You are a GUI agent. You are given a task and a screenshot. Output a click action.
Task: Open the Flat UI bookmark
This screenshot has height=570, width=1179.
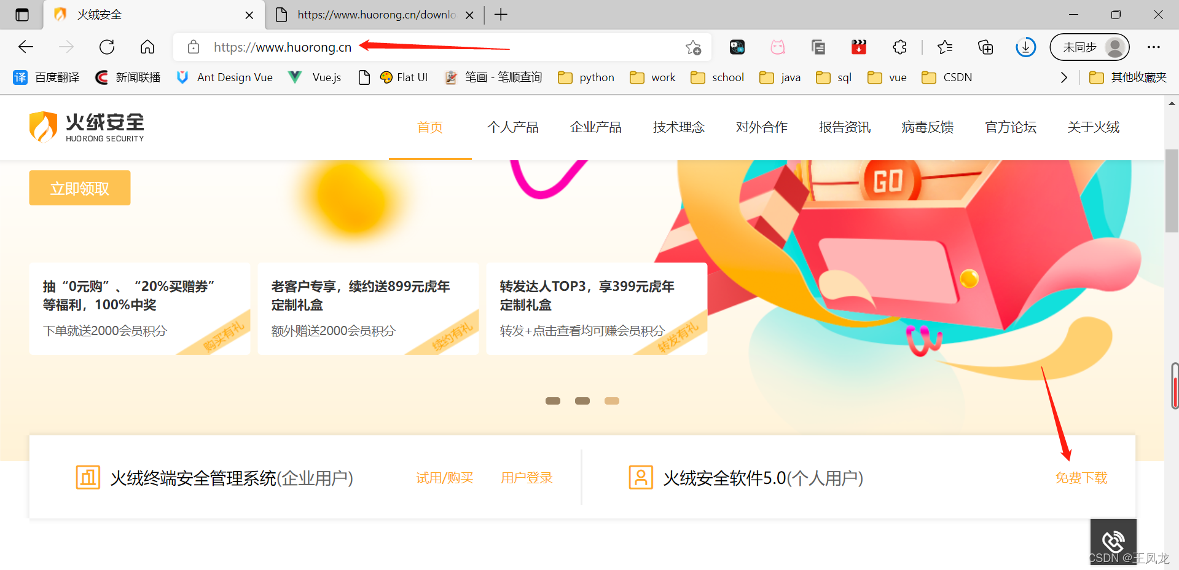pos(404,77)
